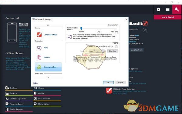The width and height of the screenshot is (182, 114).
Task: Open the hamburger menu in top bar
Action: coord(168,9)
